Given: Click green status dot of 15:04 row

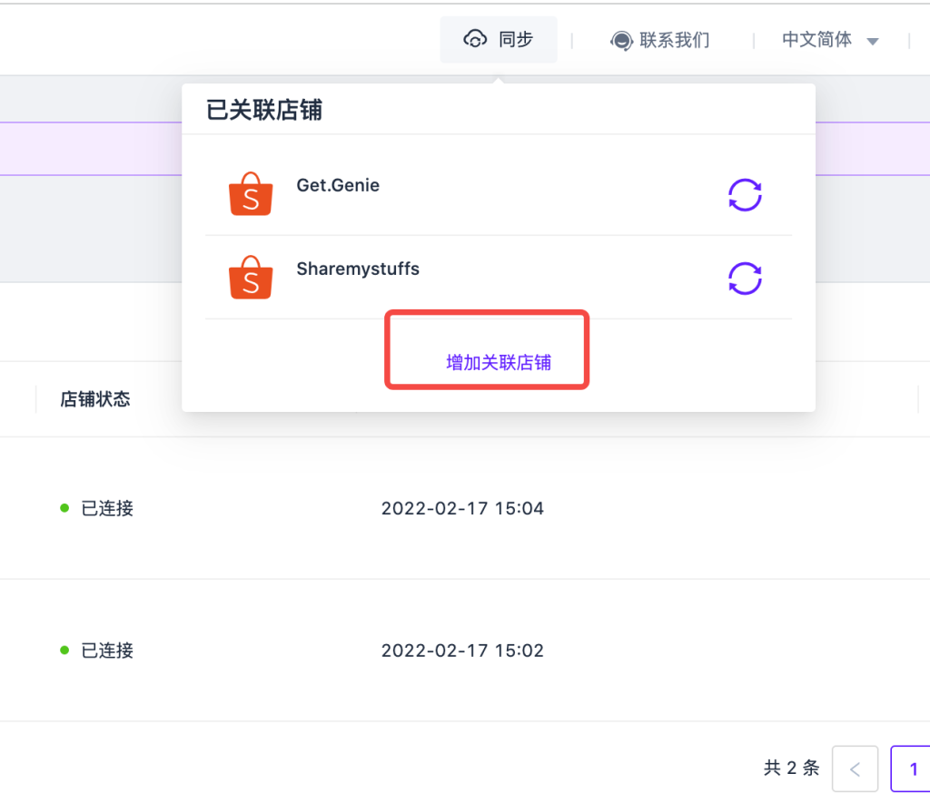Looking at the screenshot, I should coord(64,508).
